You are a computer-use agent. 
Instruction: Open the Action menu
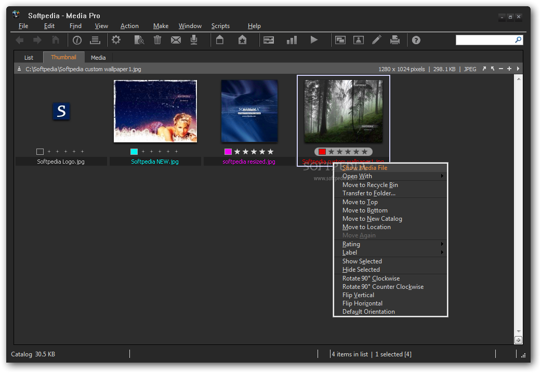coord(129,26)
